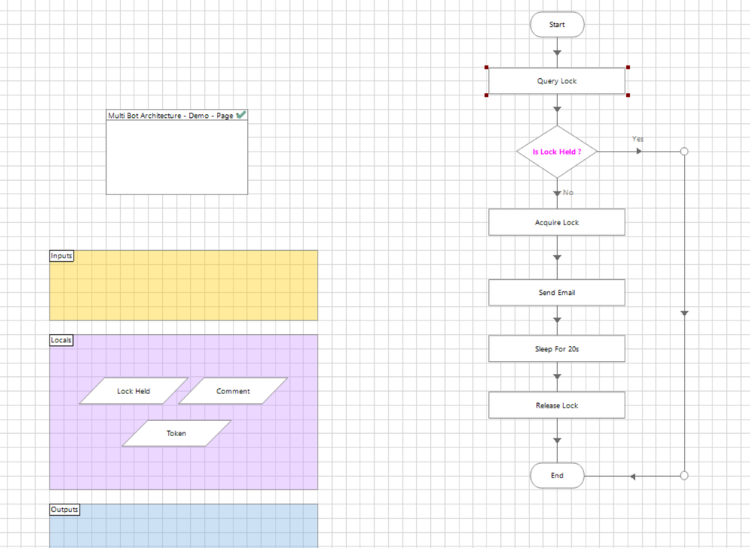Image resolution: width=750 pixels, height=548 pixels.
Task: Click the Query Lock action stage
Action: (x=557, y=81)
